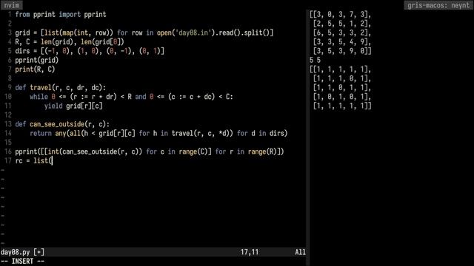Screen dimensions: 474x266
Task: Select the nvim window tab
Action: [x=11, y=5]
